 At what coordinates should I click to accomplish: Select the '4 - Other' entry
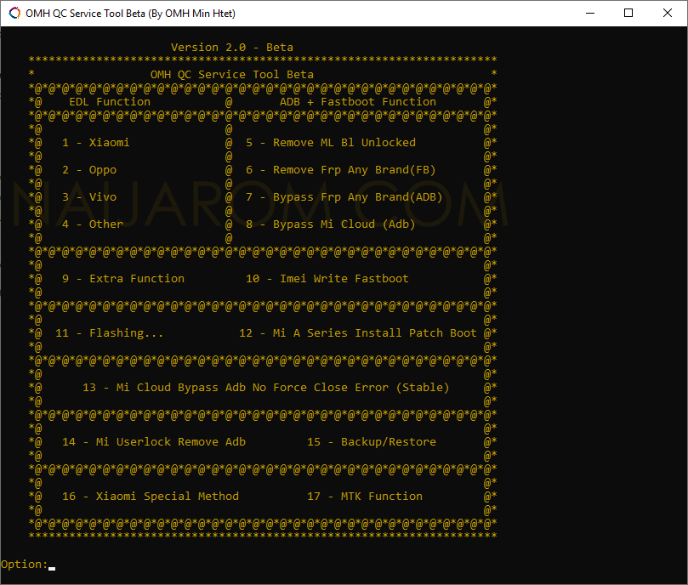pyautogui.click(x=93, y=224)
